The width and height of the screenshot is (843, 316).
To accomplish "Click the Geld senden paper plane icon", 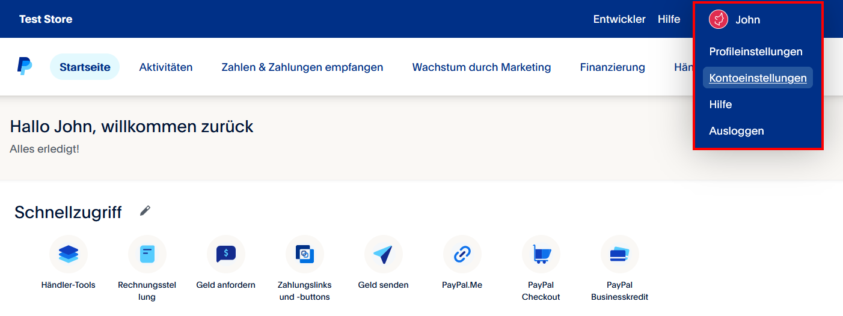I will tap(383, 254).
